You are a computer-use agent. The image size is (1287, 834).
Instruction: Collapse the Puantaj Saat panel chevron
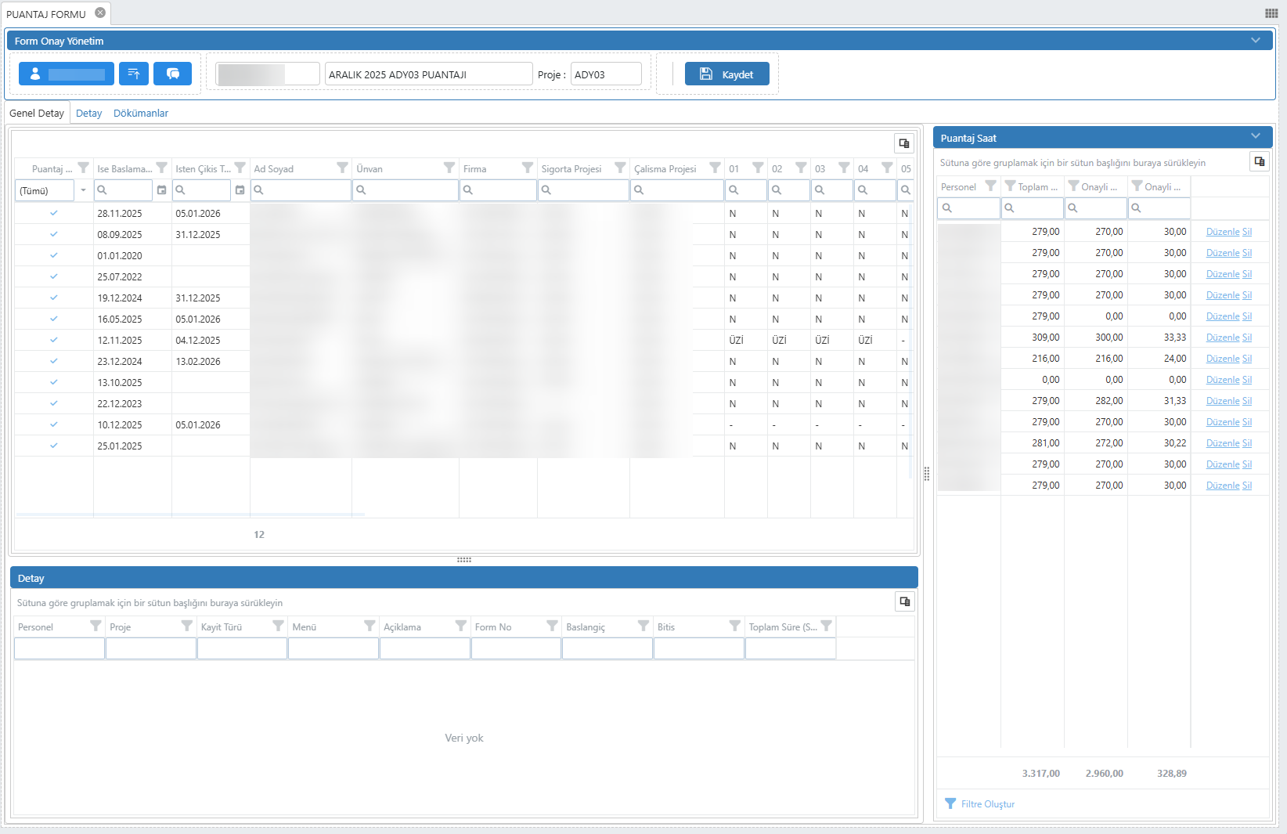[1256, 137]
